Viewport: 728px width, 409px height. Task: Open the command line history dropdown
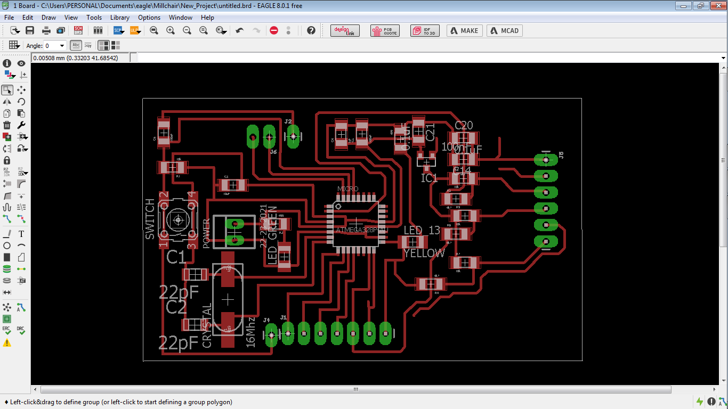[x=723, y=58]
